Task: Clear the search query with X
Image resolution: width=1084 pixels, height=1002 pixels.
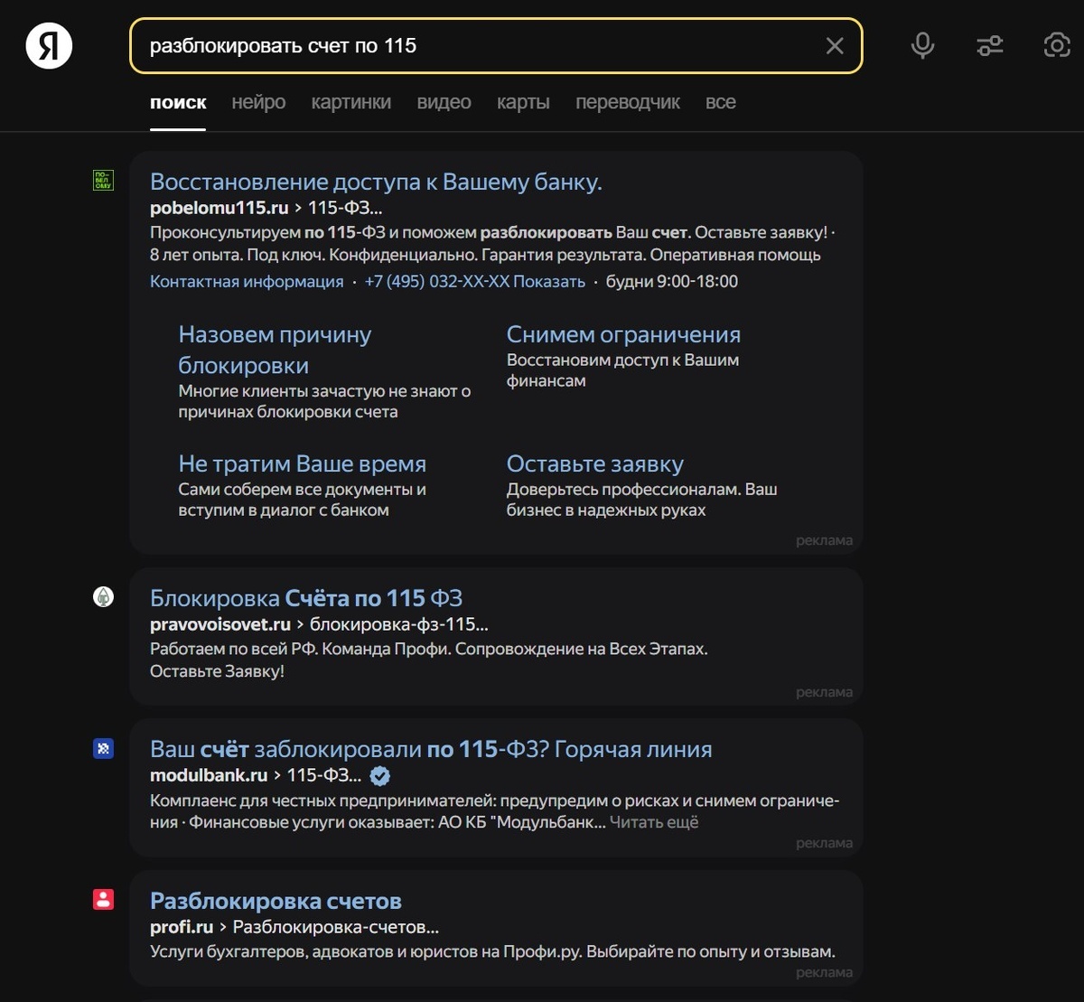Action: pyautogui.click(x=834, y=46)
